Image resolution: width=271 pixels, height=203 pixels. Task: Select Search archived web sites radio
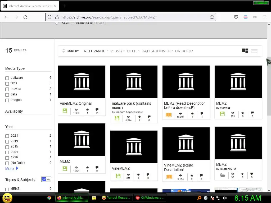click(x=57, y=23)
